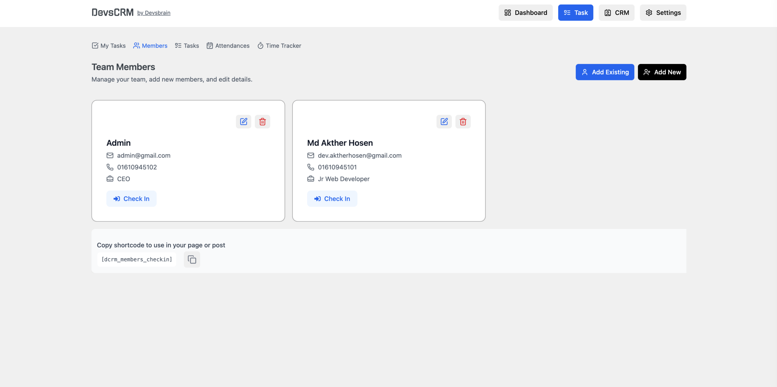The image size is (777, 387).
Task: Click the phone number 01610945101
Action: (337, 167)
